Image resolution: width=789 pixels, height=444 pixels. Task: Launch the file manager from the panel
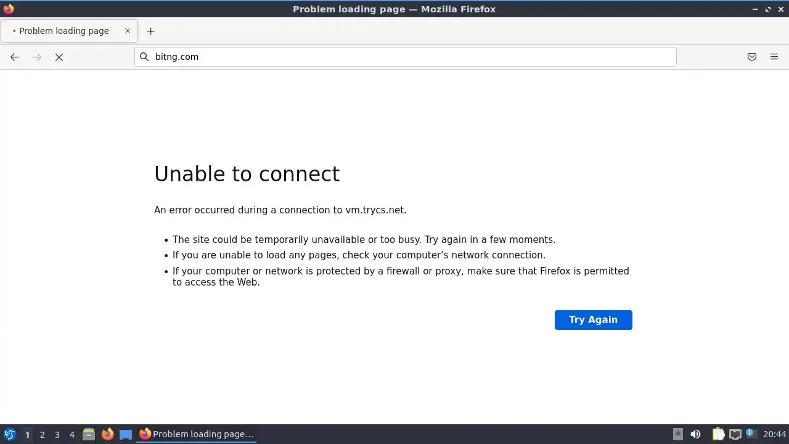coord(89,434)
